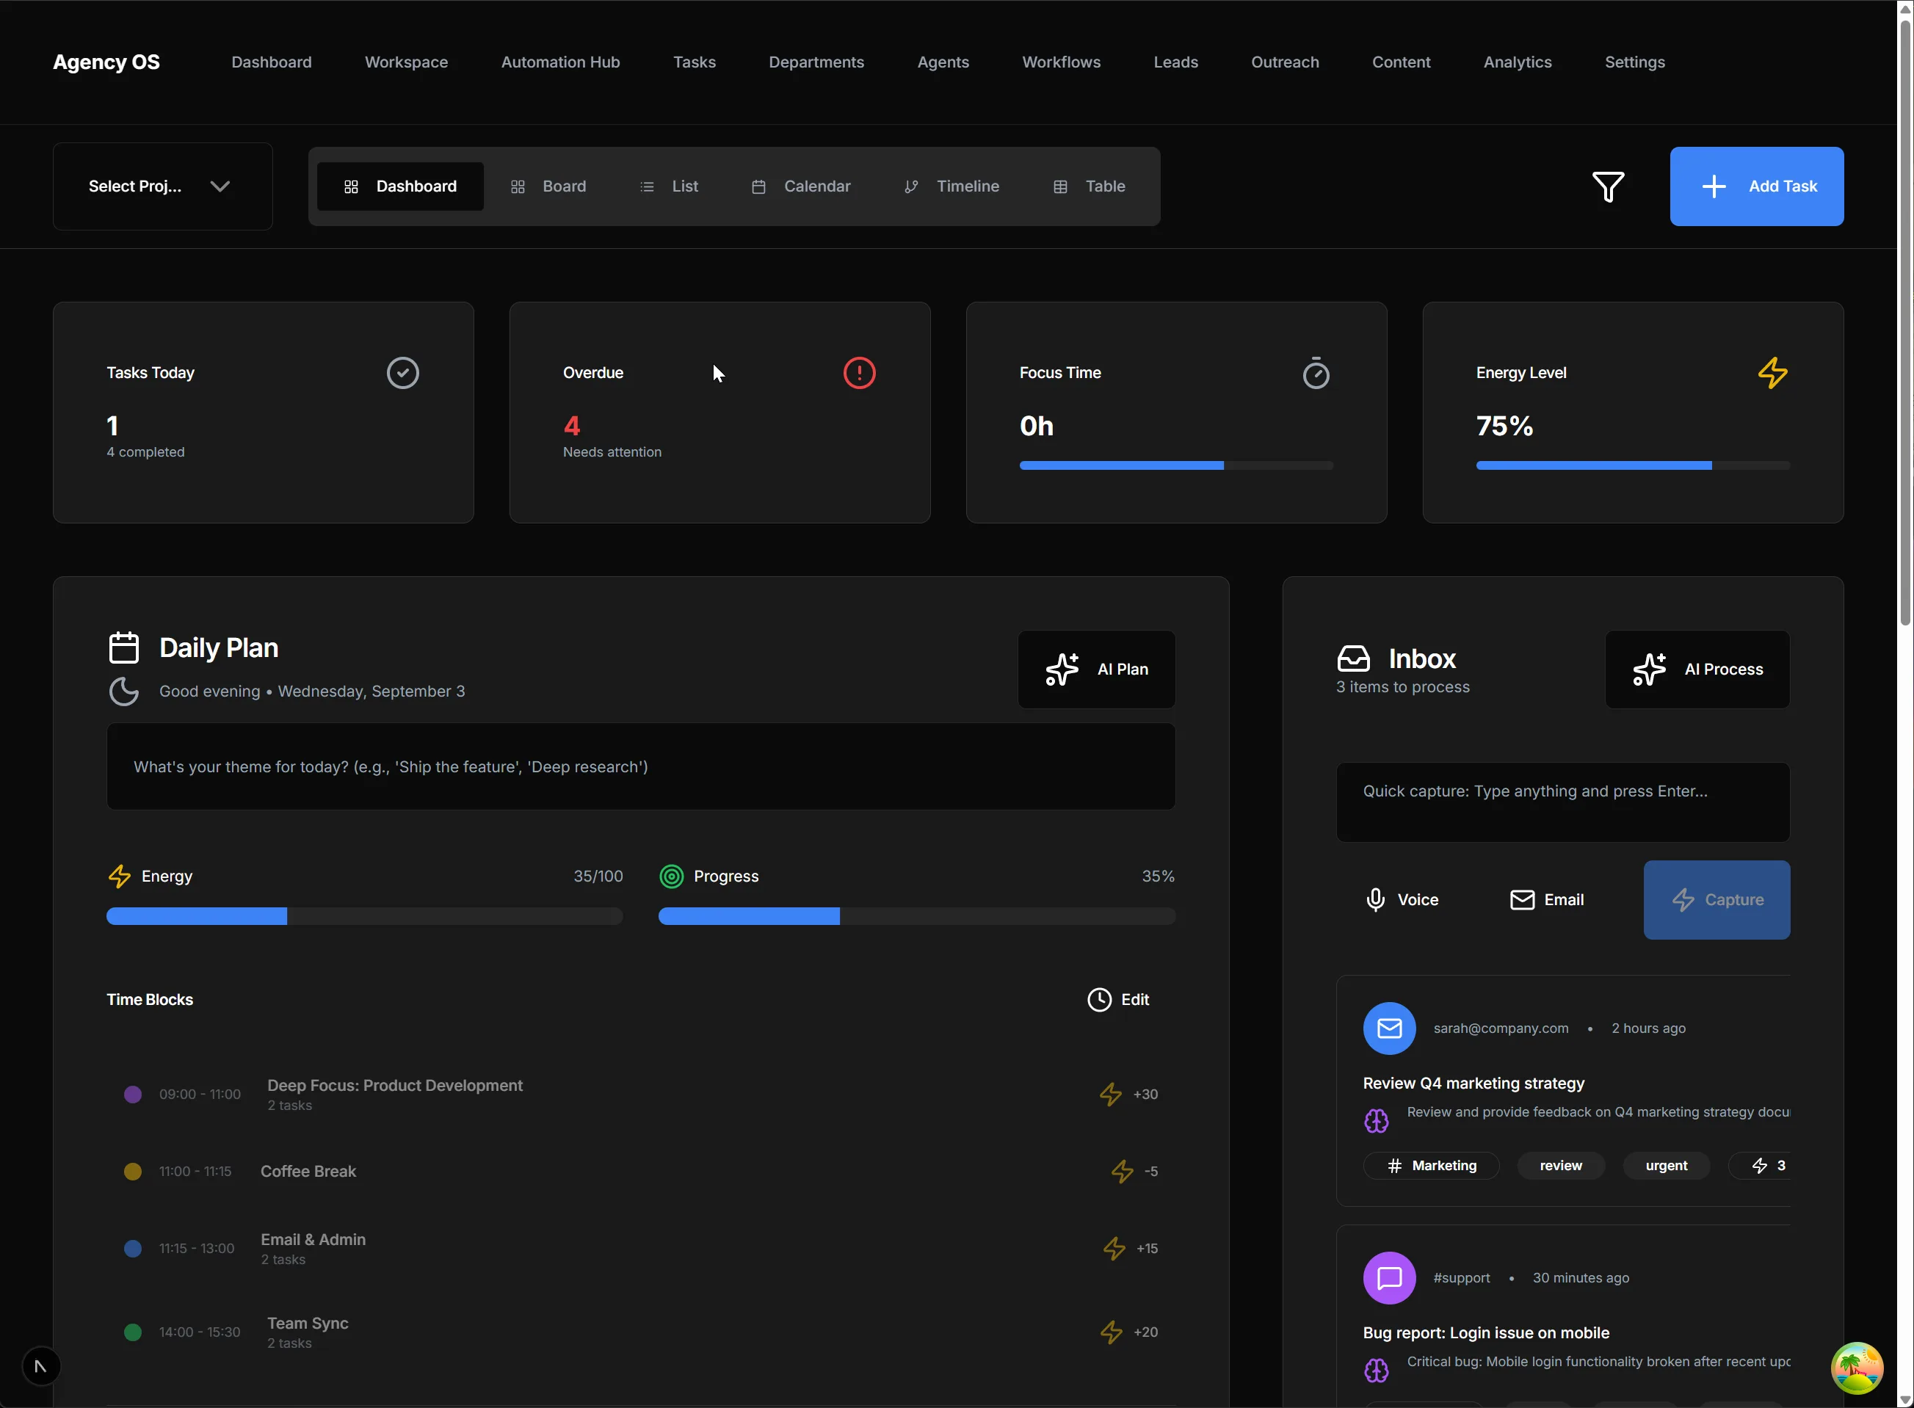The width and height of the screenshot is (1914, 1408).
Task: Click the purple dot for Deep Focus block
Action: coord(133,1095)
